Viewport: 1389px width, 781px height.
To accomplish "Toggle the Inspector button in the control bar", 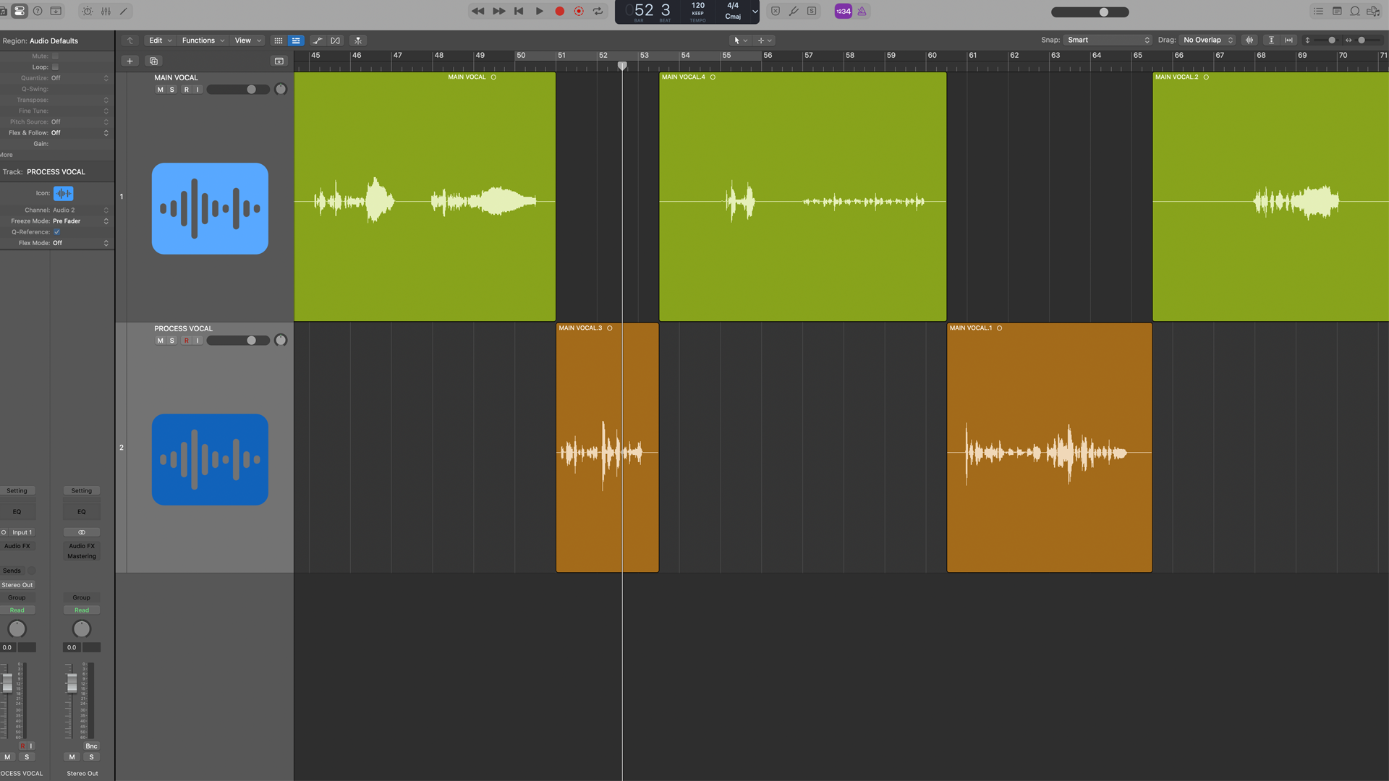I will coord(20,11).
